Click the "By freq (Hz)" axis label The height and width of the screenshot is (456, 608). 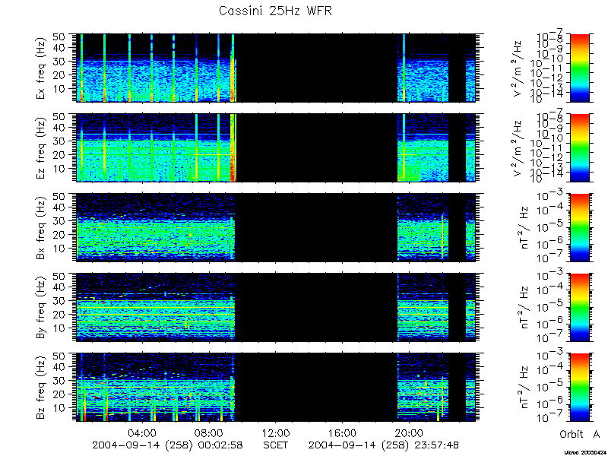coord(42,307)
